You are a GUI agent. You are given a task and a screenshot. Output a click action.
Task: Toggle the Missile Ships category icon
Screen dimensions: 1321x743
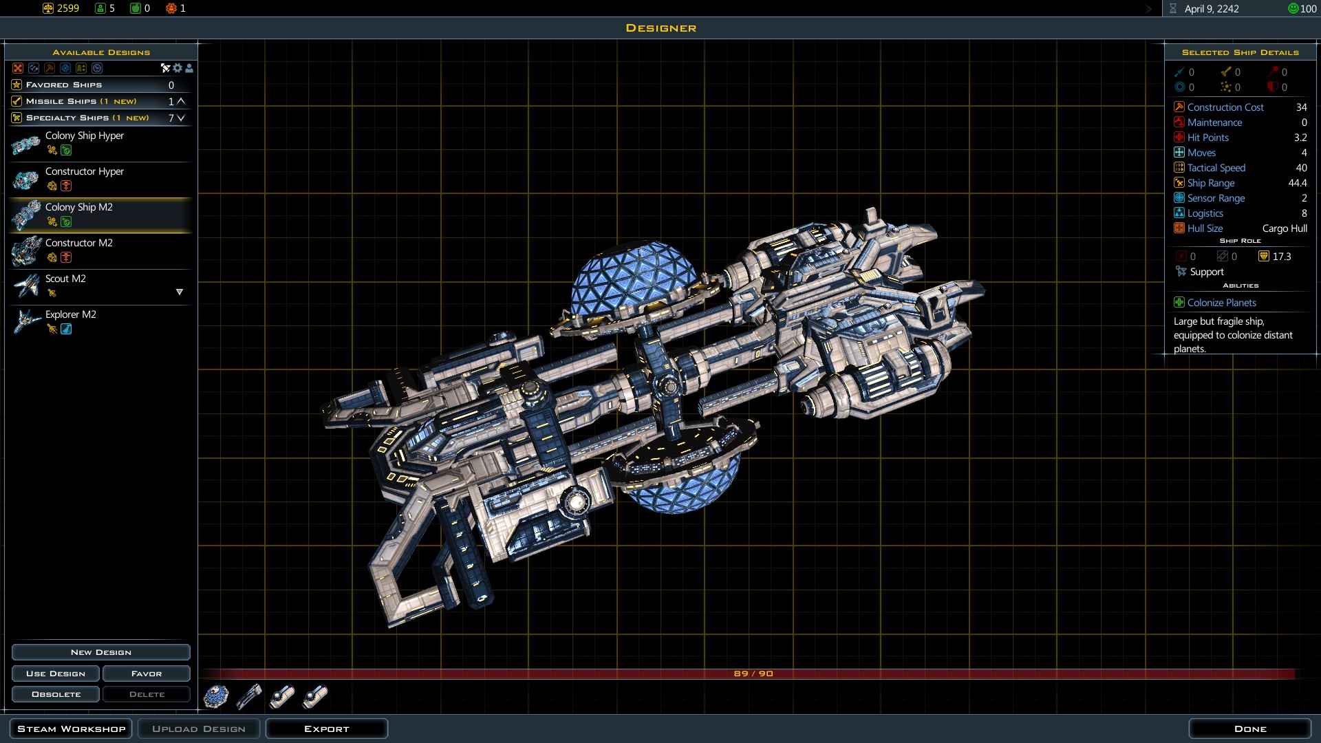(17, 101)
